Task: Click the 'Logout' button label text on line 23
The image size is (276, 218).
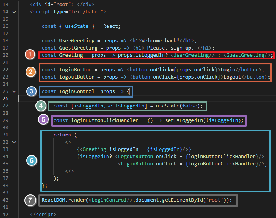Action: [232, 77]
